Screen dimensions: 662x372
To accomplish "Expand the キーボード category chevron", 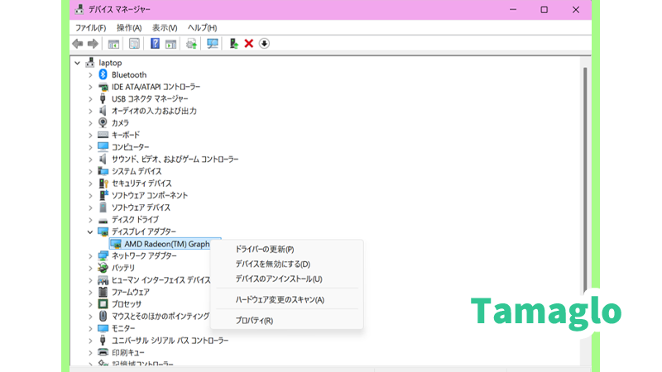I will pyautogui.click(x=90, y=135).
